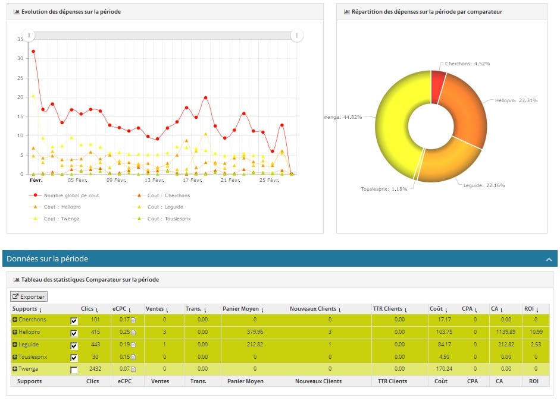Click the Exporter button
Viewport: 560px width, 401px height.
(x=29, y=296)
